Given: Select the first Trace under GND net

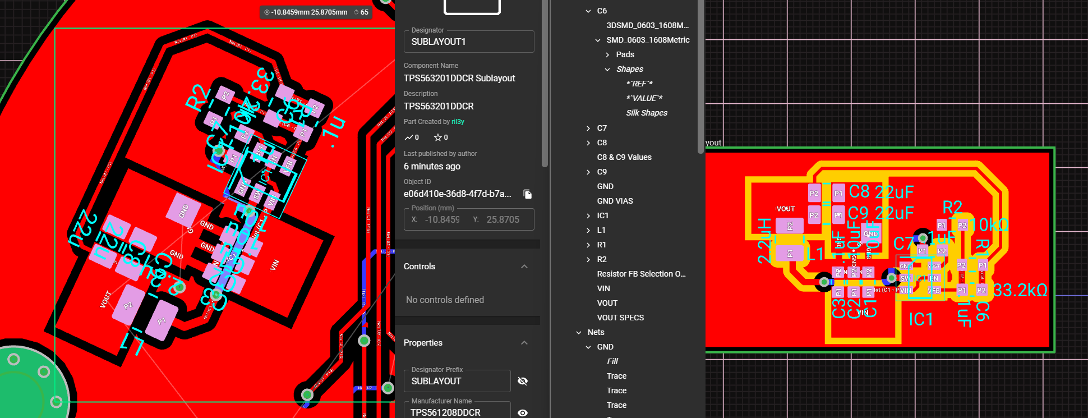Looking at the screenshot, I should 616,376.
